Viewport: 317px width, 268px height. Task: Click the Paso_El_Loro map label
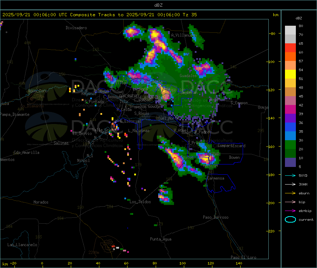click(243, 257)
